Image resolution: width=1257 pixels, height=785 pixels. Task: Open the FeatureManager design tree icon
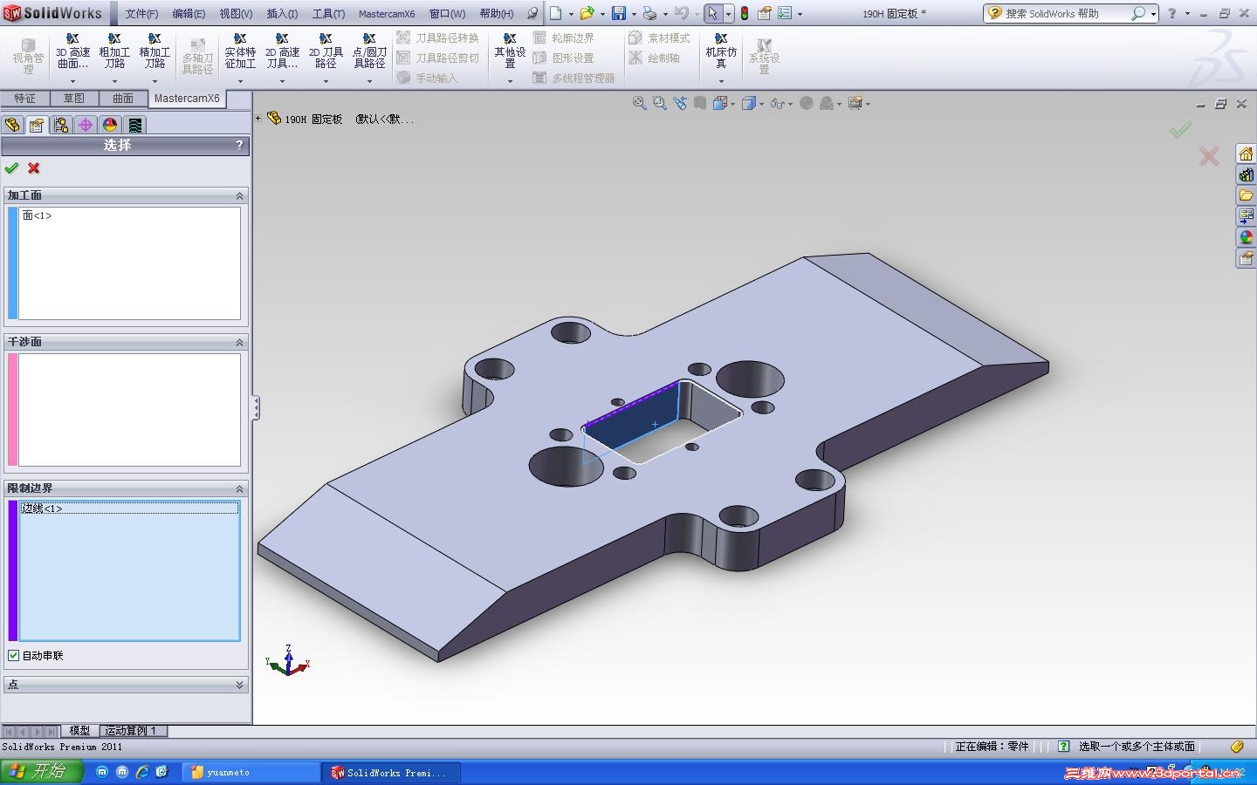coord(12,125)
